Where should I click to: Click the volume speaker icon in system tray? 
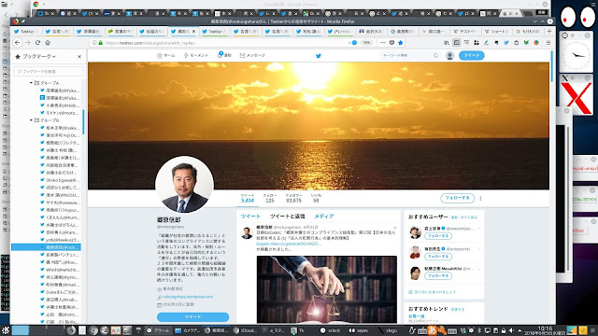pyautogui.click(x=511, y=330)
